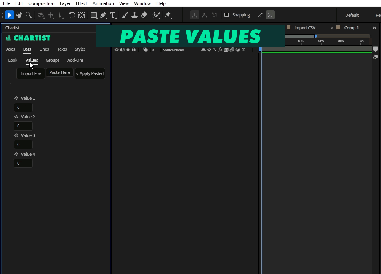
Task: Choose the Type tool
Action: [113, 15]
